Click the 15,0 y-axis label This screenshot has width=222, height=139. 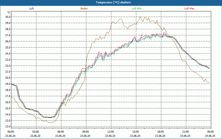[x=8, y=108]
